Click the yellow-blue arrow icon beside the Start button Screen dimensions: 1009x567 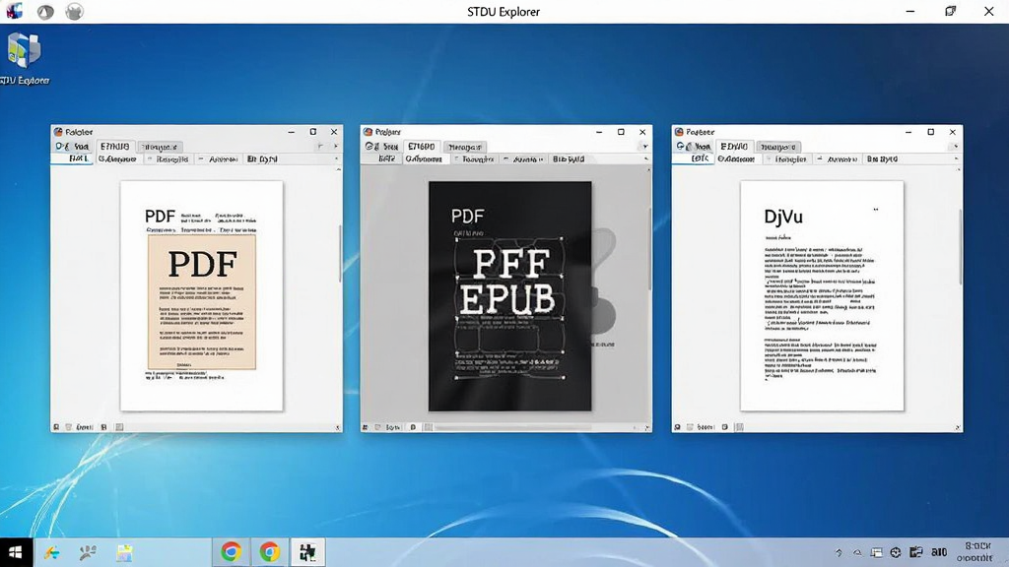tap(51, 552)
